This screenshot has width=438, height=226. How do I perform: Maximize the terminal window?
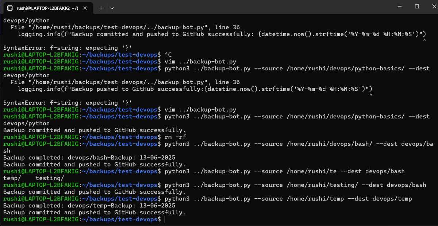coord(416,7)
